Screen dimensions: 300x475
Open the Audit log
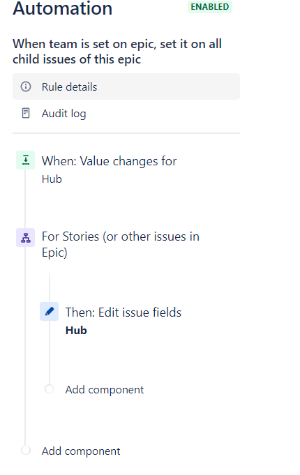click(126, 113)
